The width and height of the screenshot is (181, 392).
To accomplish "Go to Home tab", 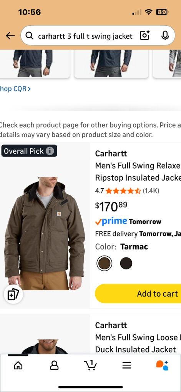I will click(18, 365).
